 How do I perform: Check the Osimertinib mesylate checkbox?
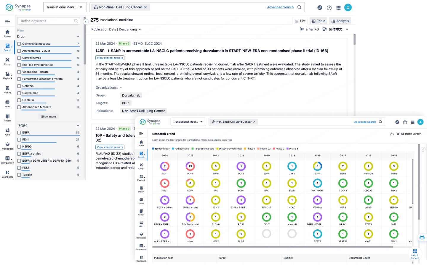point(19,44)
